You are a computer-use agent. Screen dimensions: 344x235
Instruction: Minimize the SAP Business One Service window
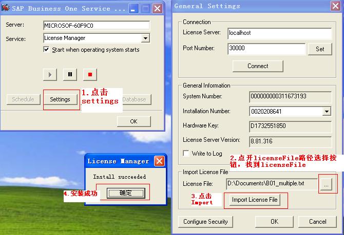[133, 8]
